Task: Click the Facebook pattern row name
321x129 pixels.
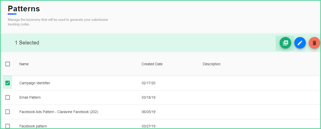Action: 33,126
